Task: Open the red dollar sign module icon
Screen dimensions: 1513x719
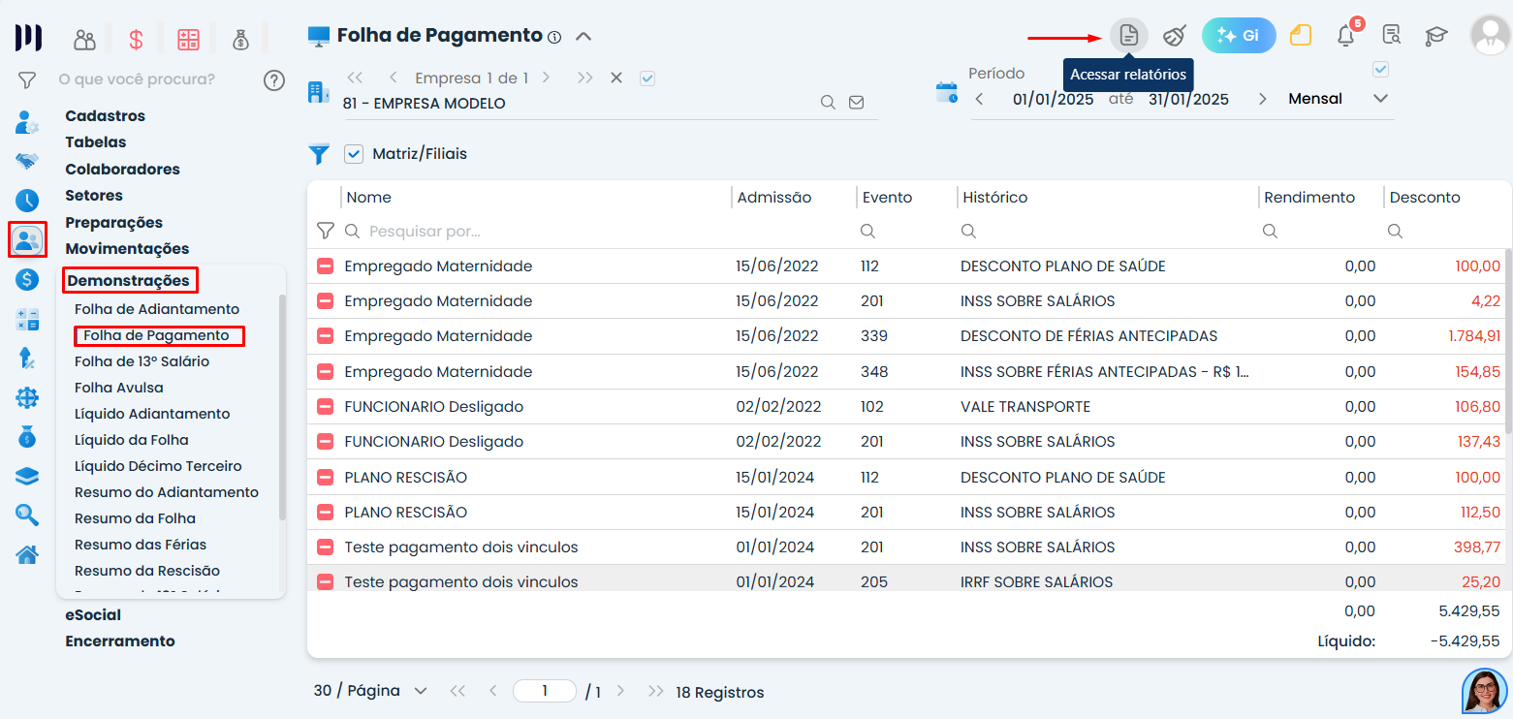Action: [136, 40]
